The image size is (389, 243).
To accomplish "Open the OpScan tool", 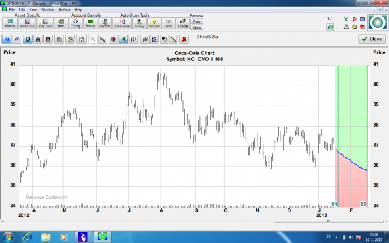I will click(154, 23).
